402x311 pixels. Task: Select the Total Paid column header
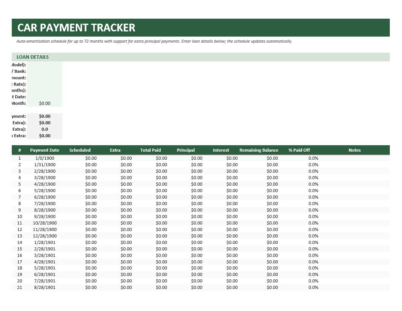tap(150, 150)
